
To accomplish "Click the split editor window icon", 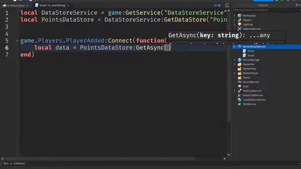I will coord(227,5).
